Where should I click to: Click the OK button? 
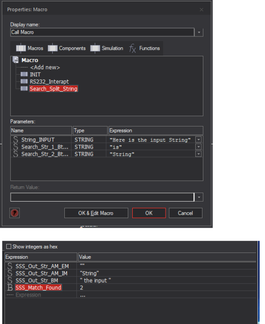pos(149,213)
